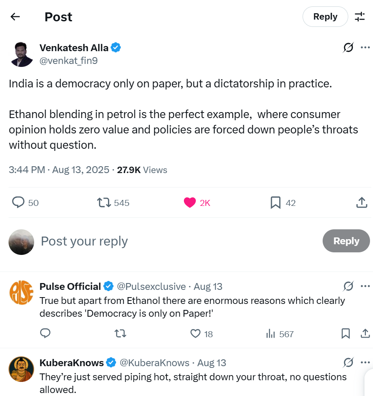Bookmark the main post with 42 bookmarks
This screenshot has height=396, width=373.
(276, 202)
